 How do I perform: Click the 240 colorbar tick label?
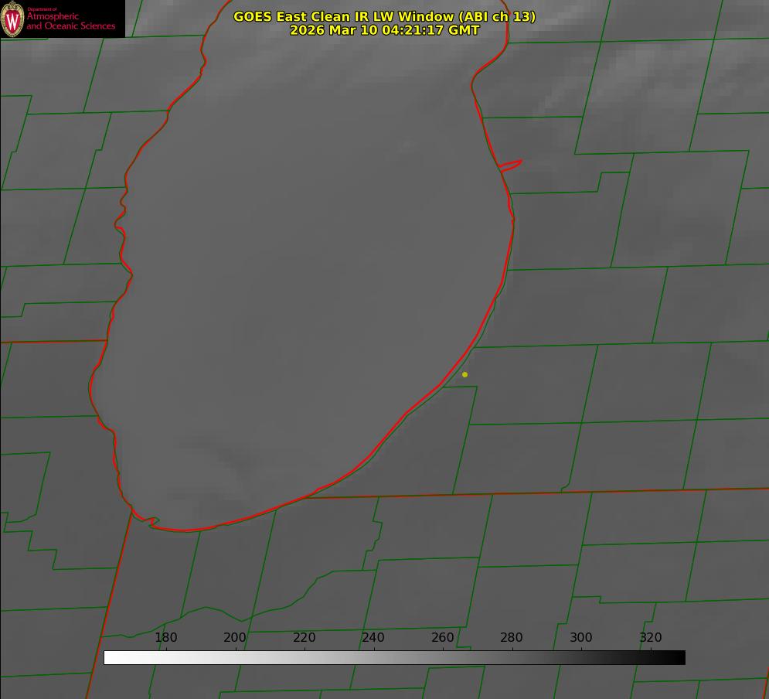(x=373, y=638)
